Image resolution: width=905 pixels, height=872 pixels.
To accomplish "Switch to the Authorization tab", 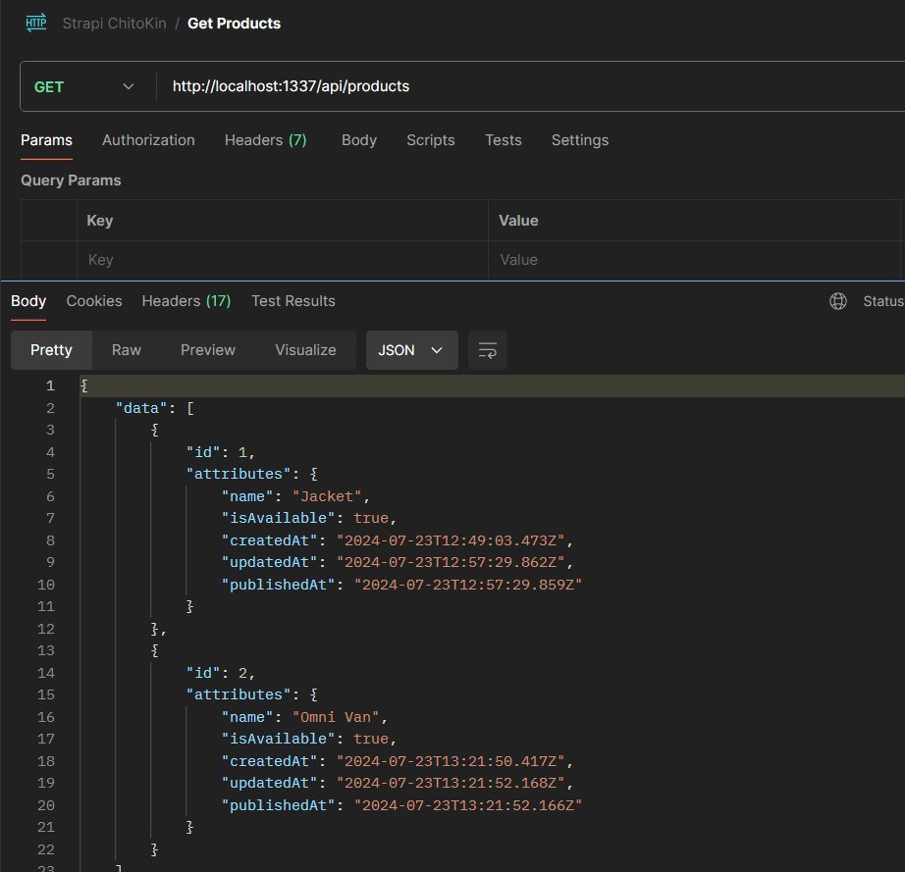I will (x=148, y=140).
